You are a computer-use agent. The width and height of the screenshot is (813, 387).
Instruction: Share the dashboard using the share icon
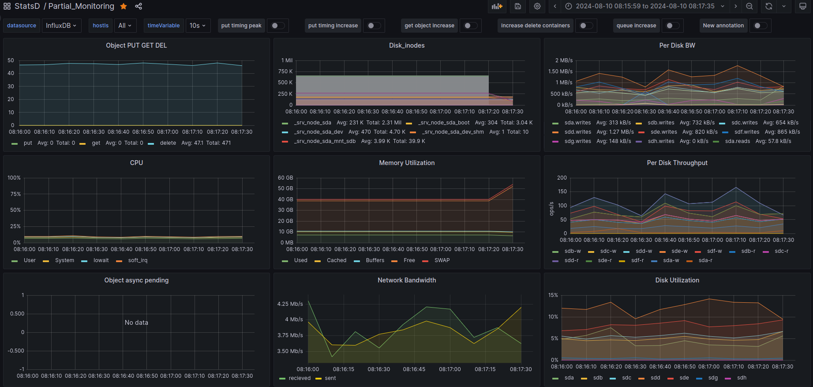[139, 6]
